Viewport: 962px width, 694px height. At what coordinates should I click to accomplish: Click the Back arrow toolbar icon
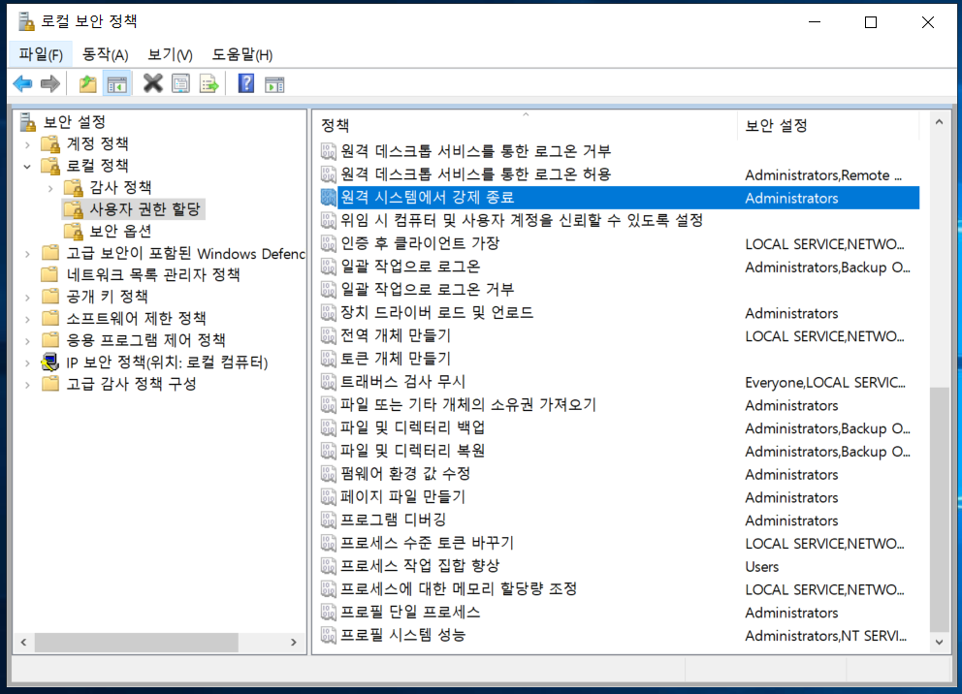[22, 83]
